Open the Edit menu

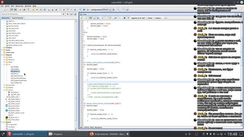click(x=13, y=6)
